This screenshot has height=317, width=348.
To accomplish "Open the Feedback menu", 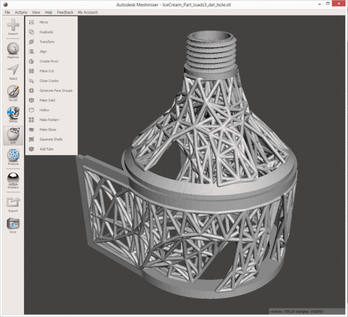I will pos(65,12).
